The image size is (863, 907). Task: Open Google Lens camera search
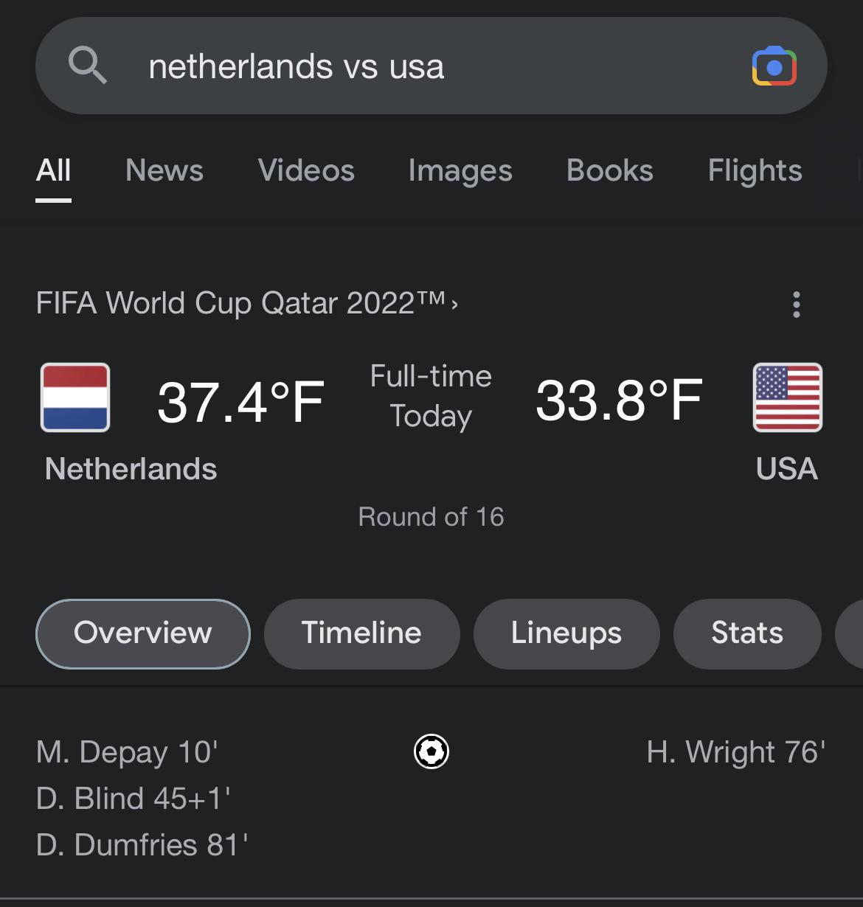(774, 66)
